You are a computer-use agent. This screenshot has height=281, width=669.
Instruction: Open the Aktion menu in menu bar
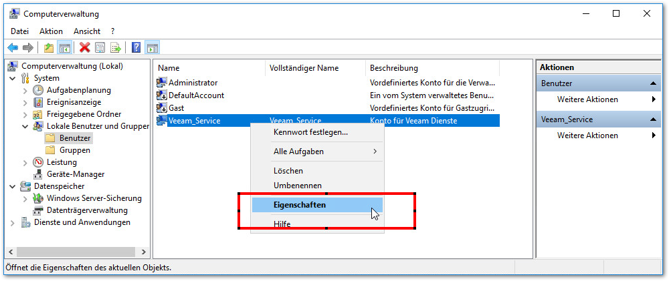click(x=51, y=31)
